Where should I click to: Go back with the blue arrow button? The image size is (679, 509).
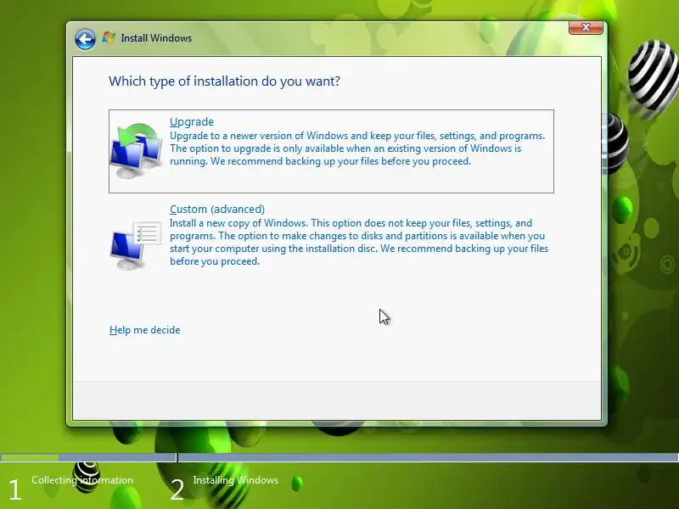[85, 39]
